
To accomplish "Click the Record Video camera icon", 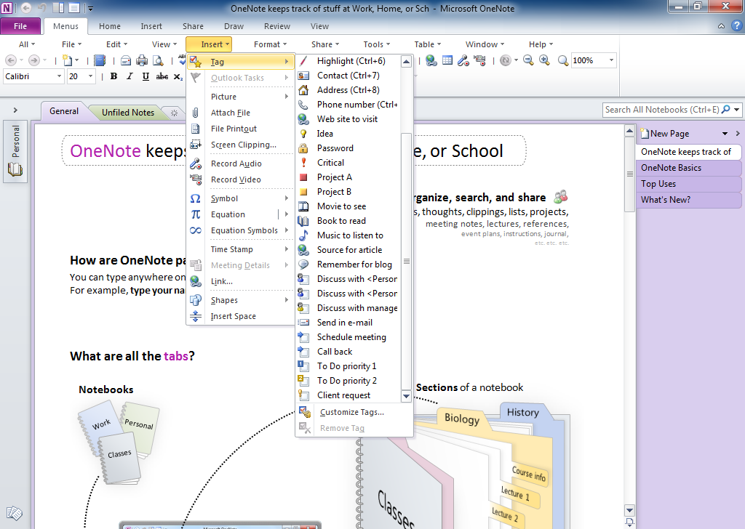I will point(195,179).
